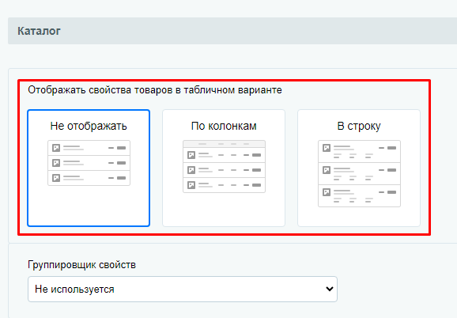
Task: Click the top-row image icon in the "В строку" preview
Action: (327, 148)
